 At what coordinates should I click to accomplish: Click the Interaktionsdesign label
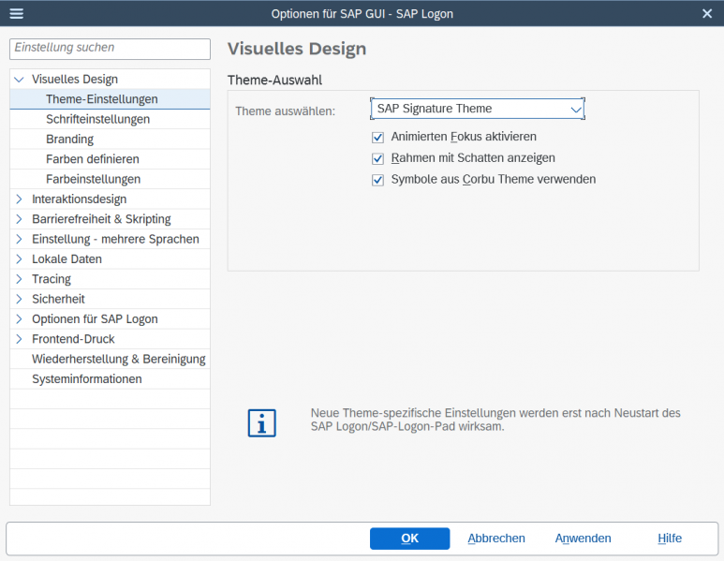tap(79, 199)
